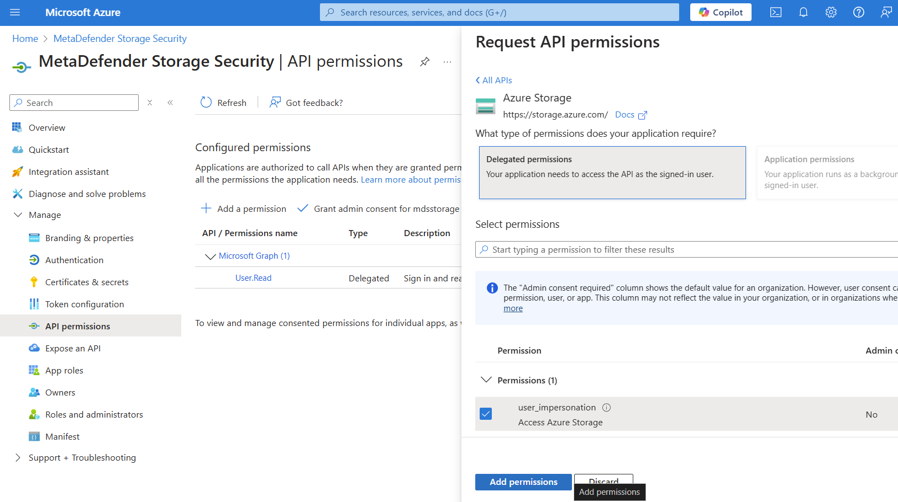Open the feedback icon in top bar
Image resolution: width=898 pixels, height=502 pixels.
[x=886, y=12]
